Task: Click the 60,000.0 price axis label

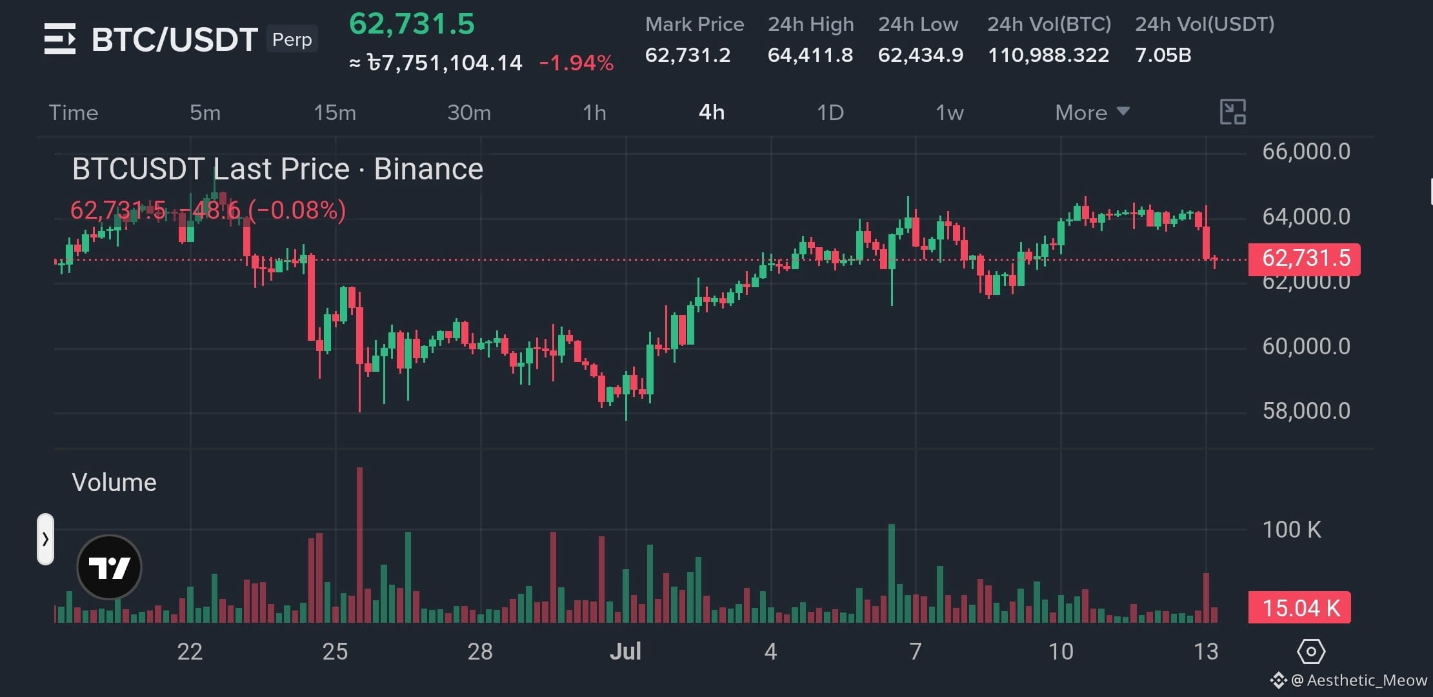Action: (x=1306, y=347)
